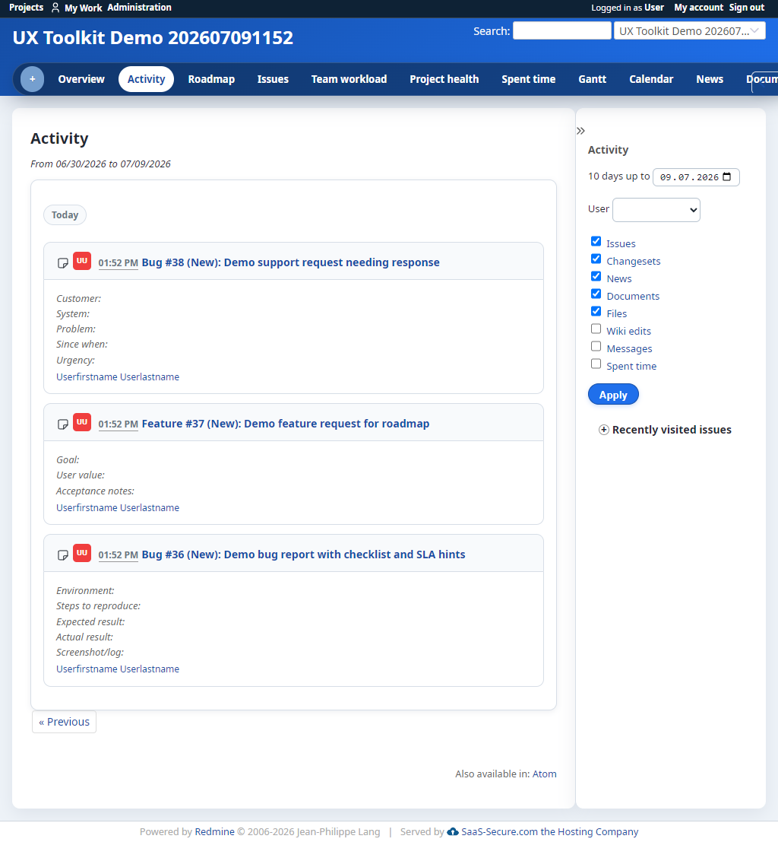Click the round plus new-object button
Viewport: 778px width, 842px height.
coord(32,79)
